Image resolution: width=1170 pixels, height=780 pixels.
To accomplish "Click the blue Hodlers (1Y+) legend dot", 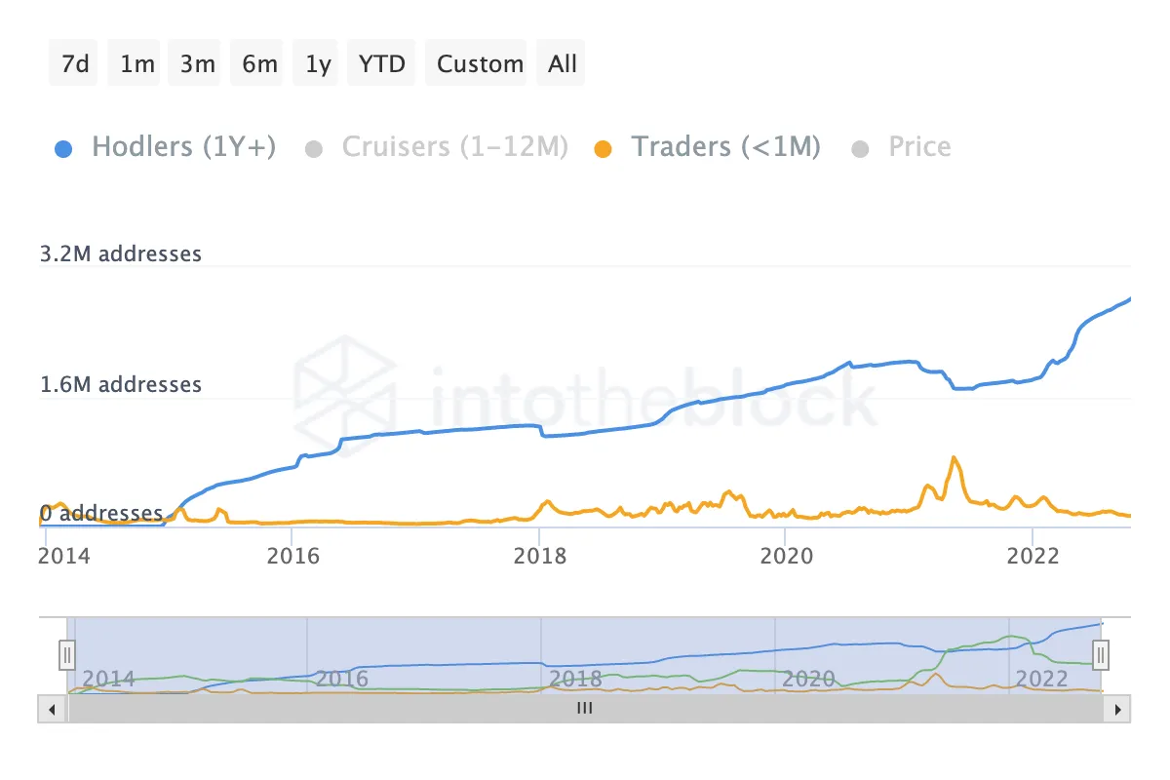I will pyautogui.click(x=64, y=147).
